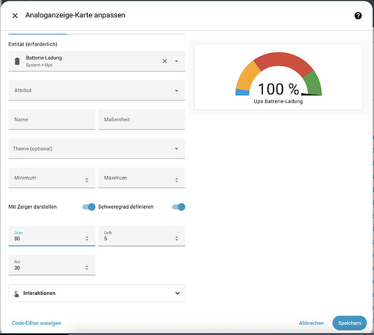Open the Attribut dropdown
This screenshot has width=374, height=335.
(x=97, y=90)
